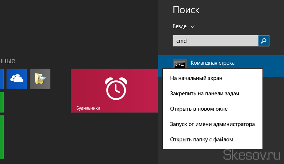Viewport: 284px width, 164px height.
Task: Click the partial blue tile left of OneDrive
Action: [2, 79]
